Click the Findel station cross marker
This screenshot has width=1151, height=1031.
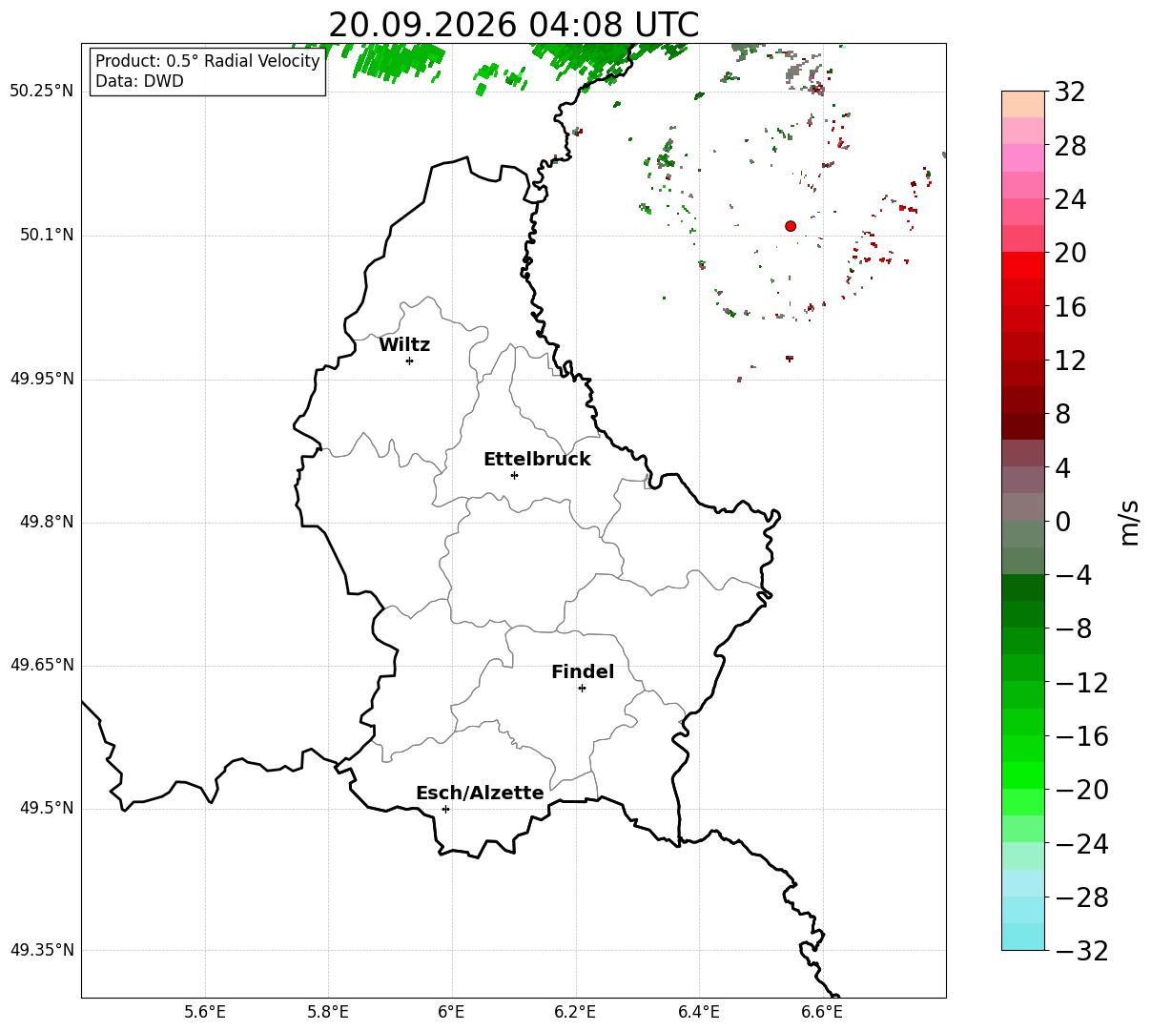point(582,688)
